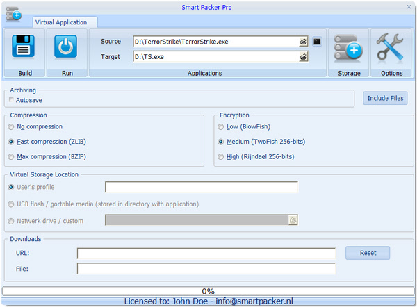Click the Include Files button
417x307 pixels.
(385, 99)
